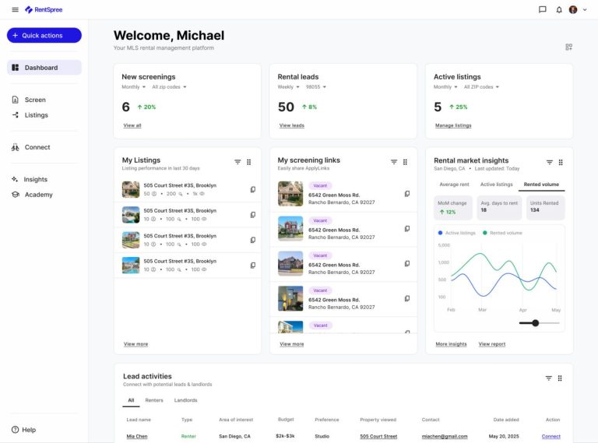
Task: Open the hamburger menu next to RentSpree logo
Action: [15, 9]
